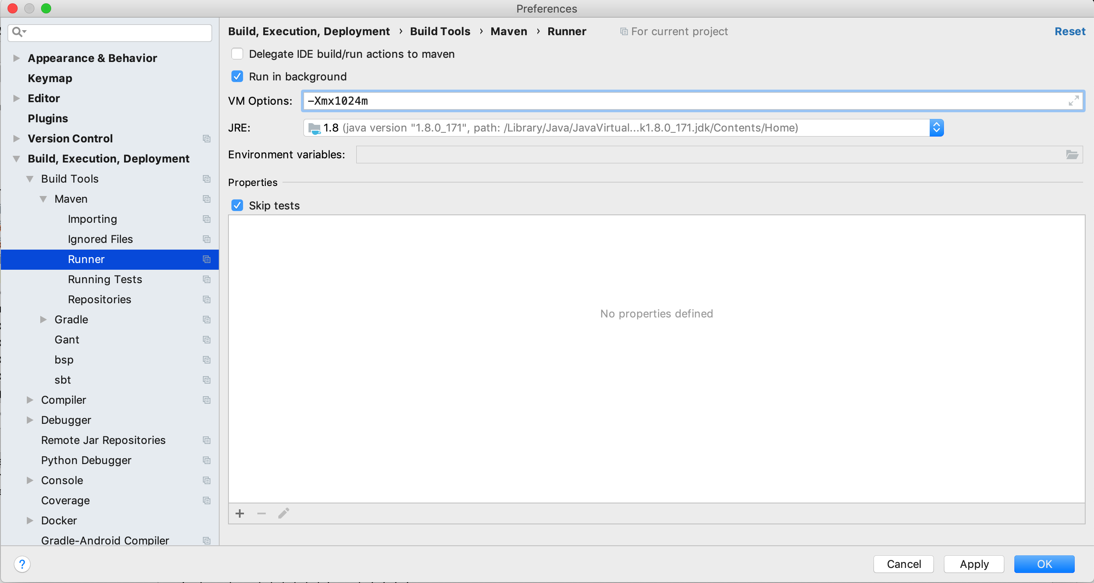Click the add property plus icon

[x=240, y=513]
